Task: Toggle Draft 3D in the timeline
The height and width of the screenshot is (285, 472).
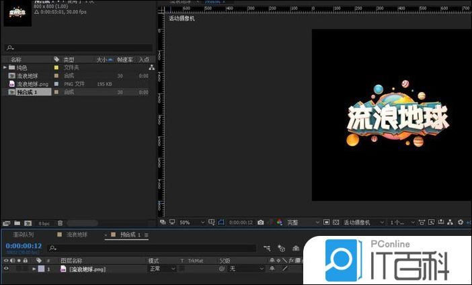Action: [282, 248]
